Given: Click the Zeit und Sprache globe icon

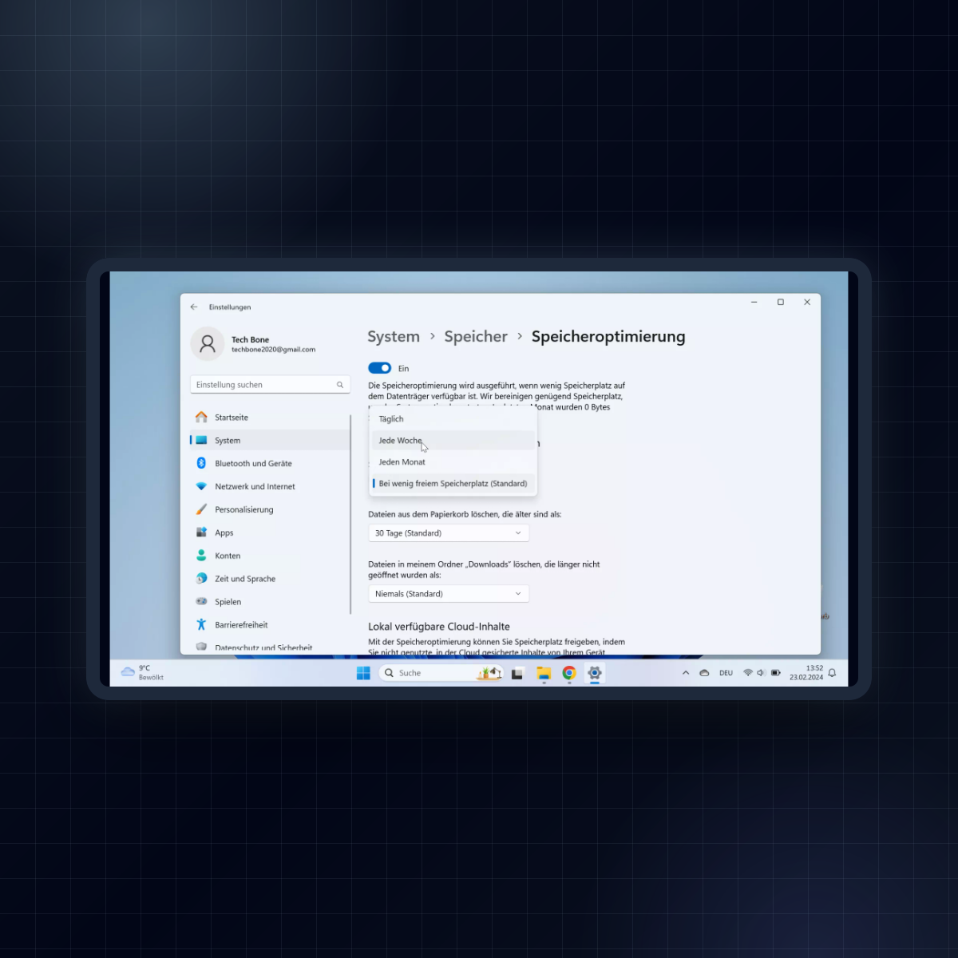Looking at the screenshot, I should [x=201, y=579].
